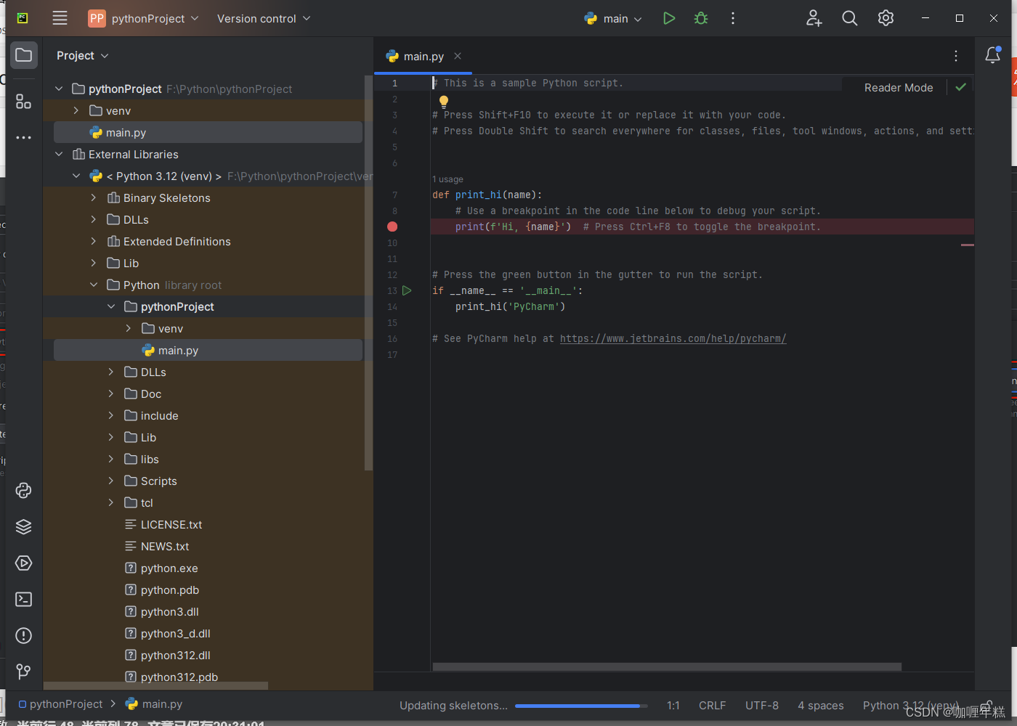Expand the Scripts folder
This screenshot has width=1017, height=726.
coord(111,481)
